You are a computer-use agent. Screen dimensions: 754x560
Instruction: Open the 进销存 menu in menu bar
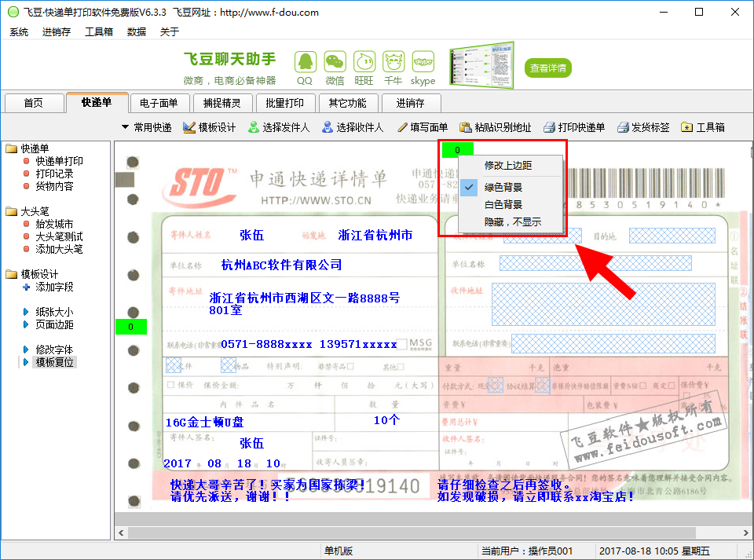click(x=57, y=32)
